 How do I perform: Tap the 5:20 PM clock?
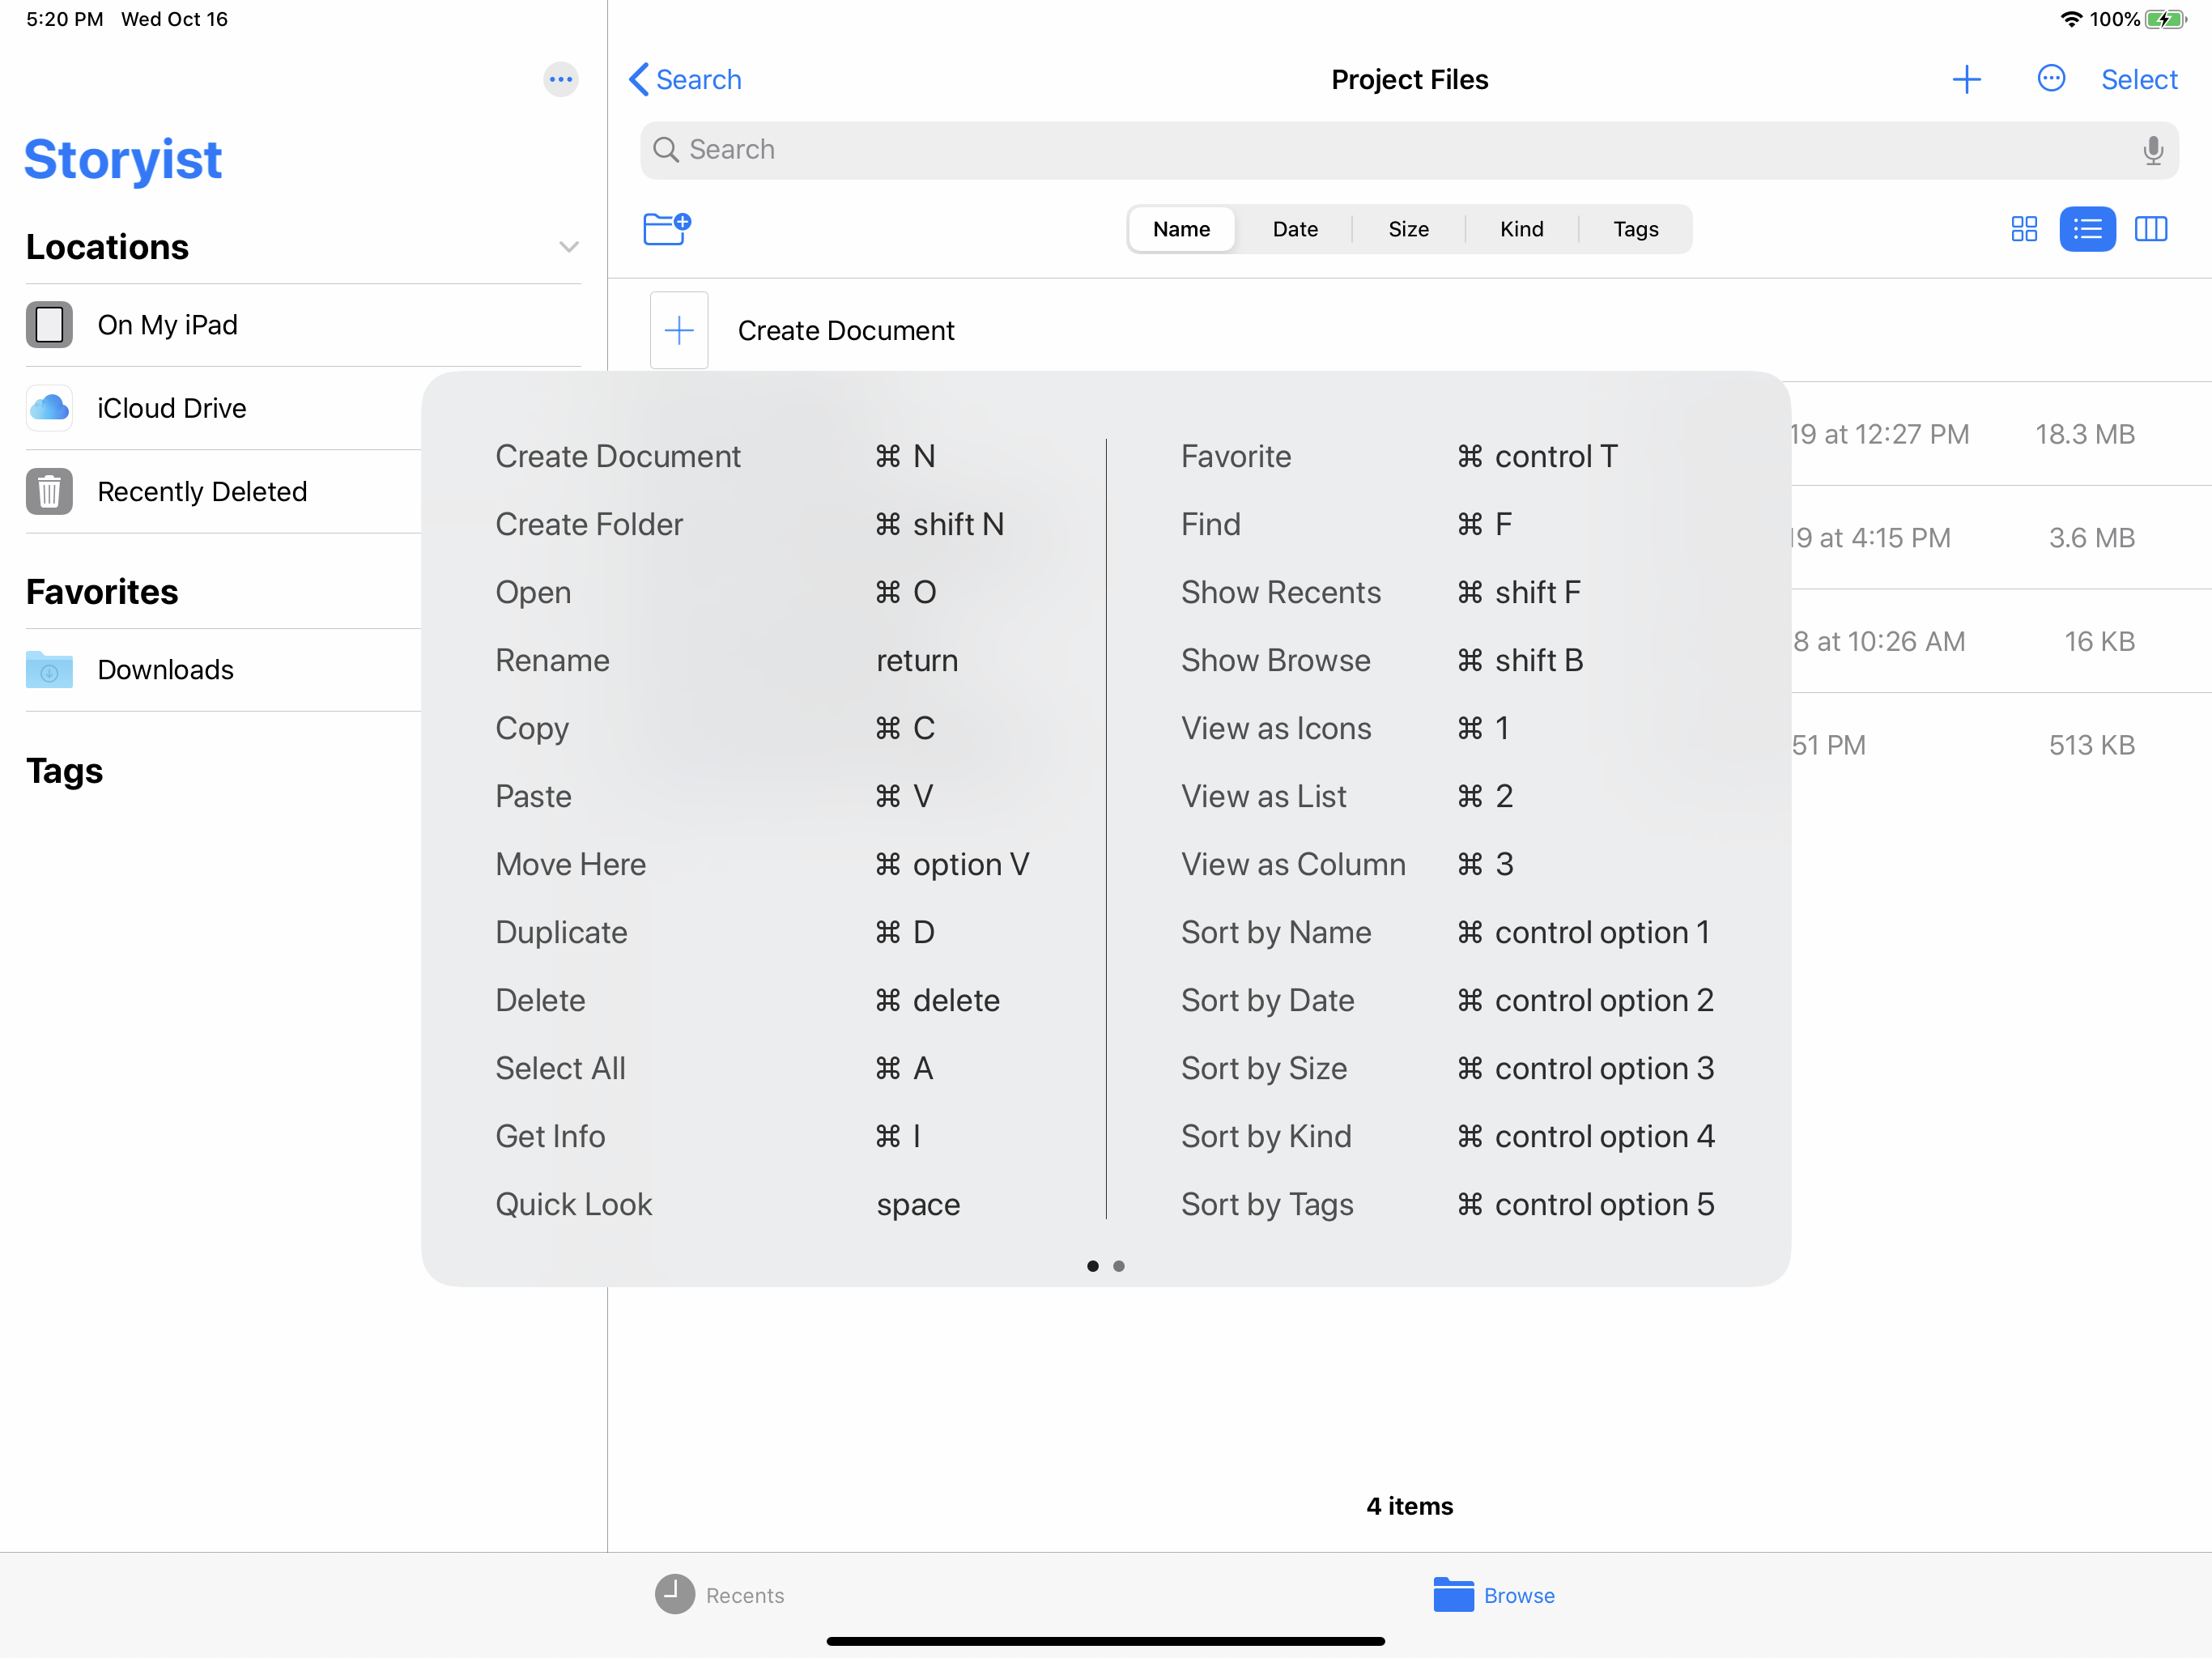pos(64,19)
